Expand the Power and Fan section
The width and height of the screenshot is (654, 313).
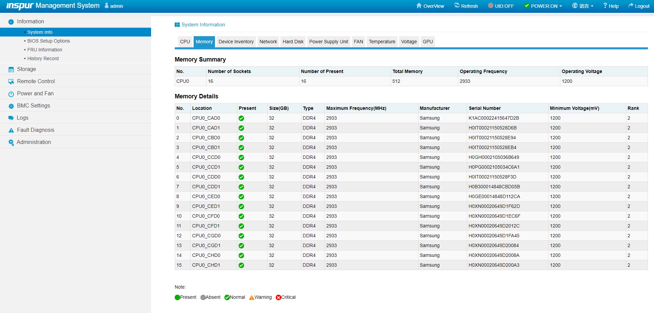tap(35, 94)
